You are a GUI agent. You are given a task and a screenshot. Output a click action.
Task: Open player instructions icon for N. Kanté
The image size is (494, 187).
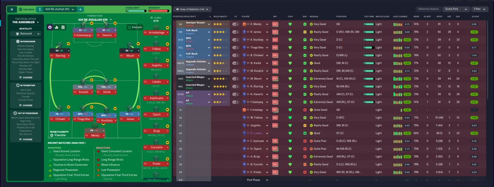point(236,63)
